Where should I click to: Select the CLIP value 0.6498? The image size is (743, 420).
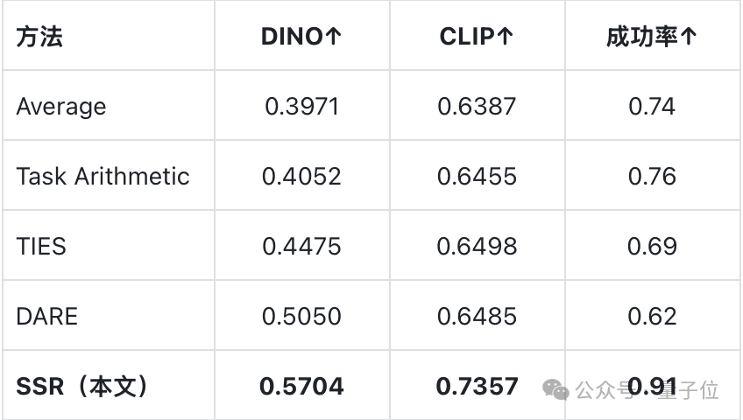tap(477, 247)
